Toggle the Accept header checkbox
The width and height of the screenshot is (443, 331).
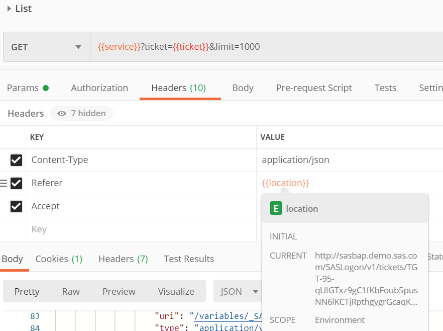16,206
